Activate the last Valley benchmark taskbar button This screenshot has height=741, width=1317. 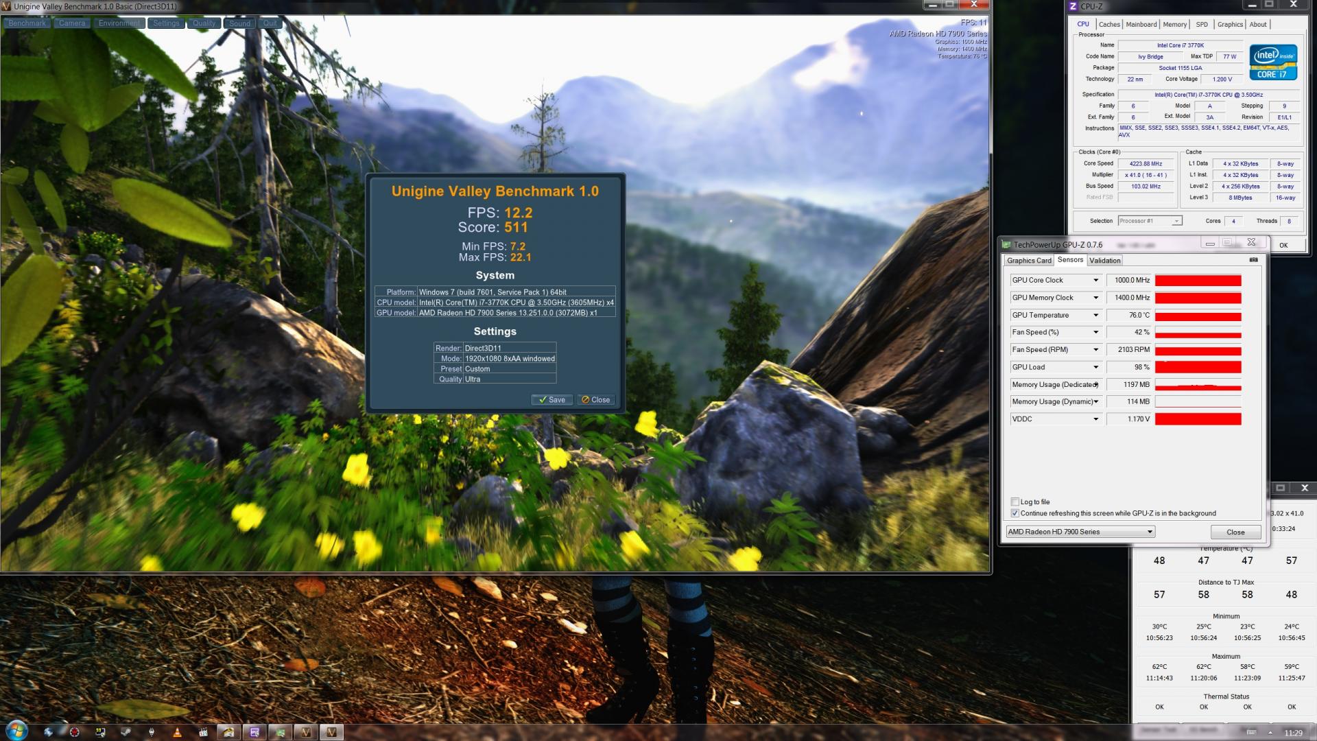click(332, 732)
